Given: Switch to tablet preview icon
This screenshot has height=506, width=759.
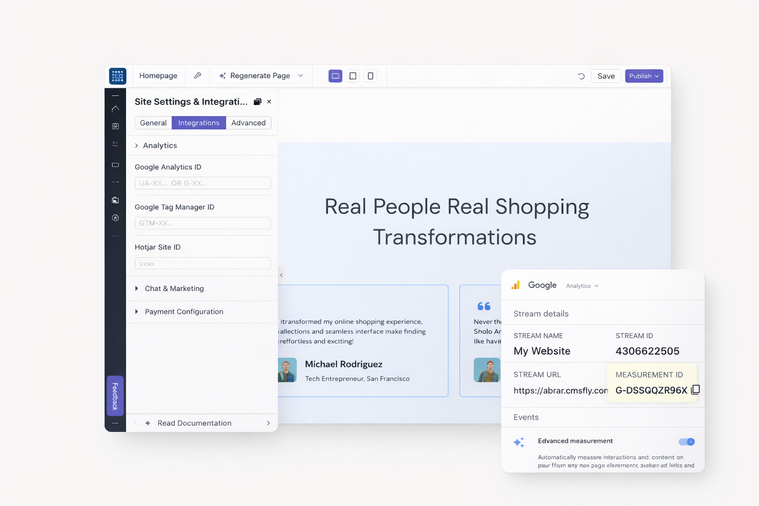Looking at the screenshot, I should (x=353, y=76).
